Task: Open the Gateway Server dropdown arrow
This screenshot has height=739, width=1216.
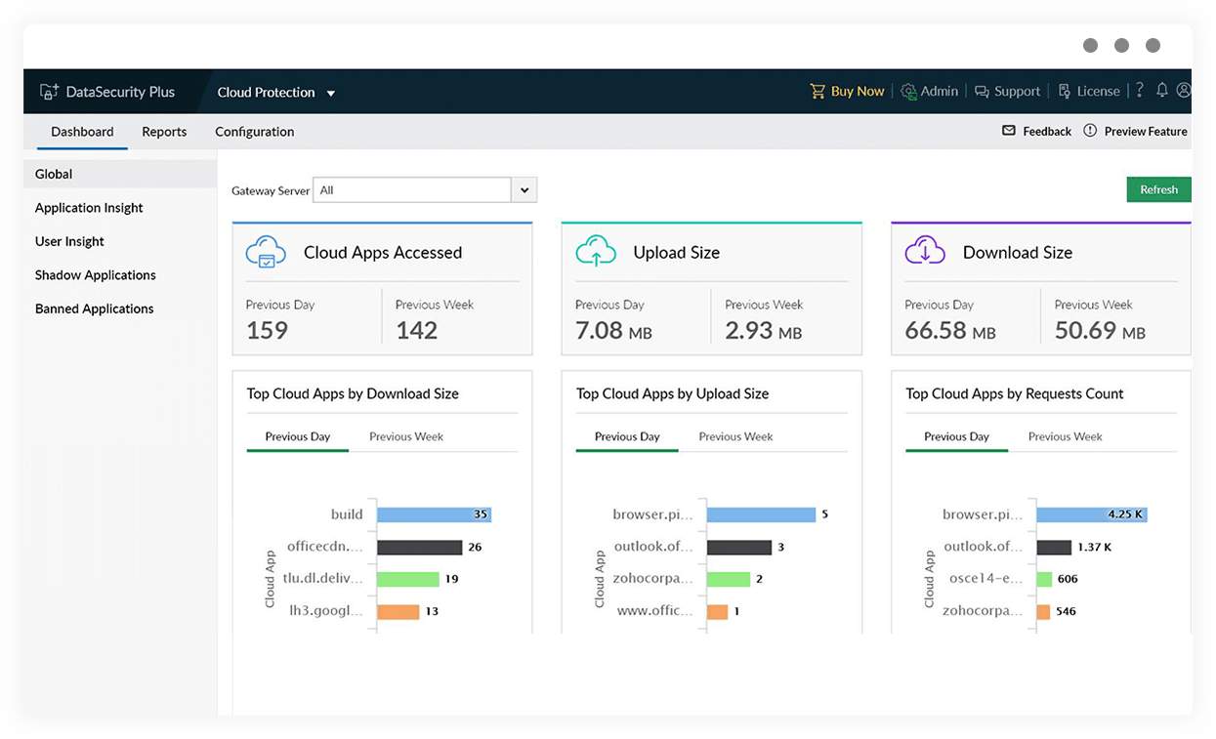Action: coord(524,190)
